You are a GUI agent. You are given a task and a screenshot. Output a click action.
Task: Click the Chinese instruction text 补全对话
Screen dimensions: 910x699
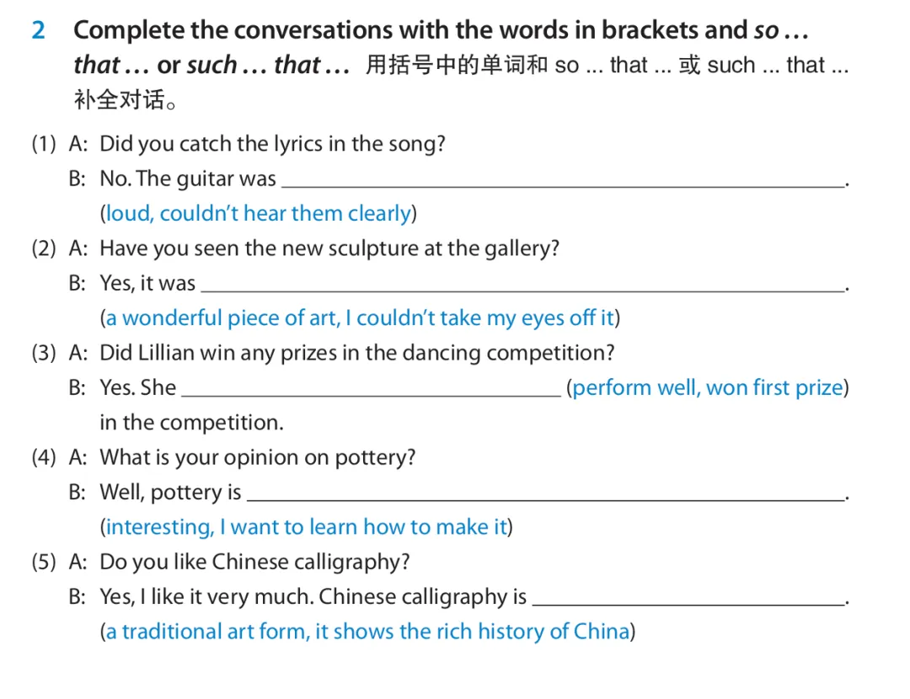click(124, 99)
